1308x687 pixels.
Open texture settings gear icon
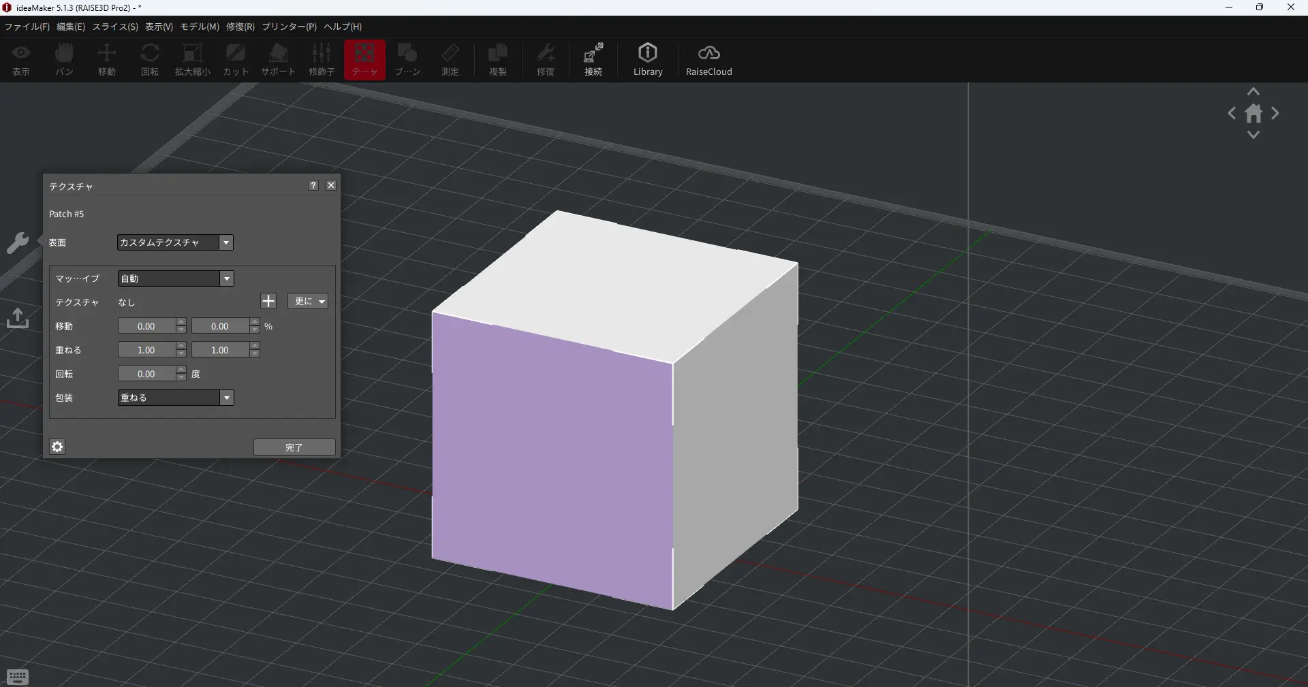[57, 447]
